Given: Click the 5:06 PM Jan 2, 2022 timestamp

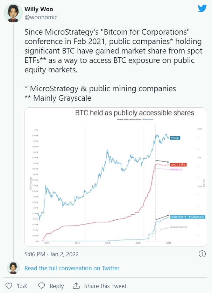Looking at the screenshot, I should pyautogui.click(x=51, y=254).
